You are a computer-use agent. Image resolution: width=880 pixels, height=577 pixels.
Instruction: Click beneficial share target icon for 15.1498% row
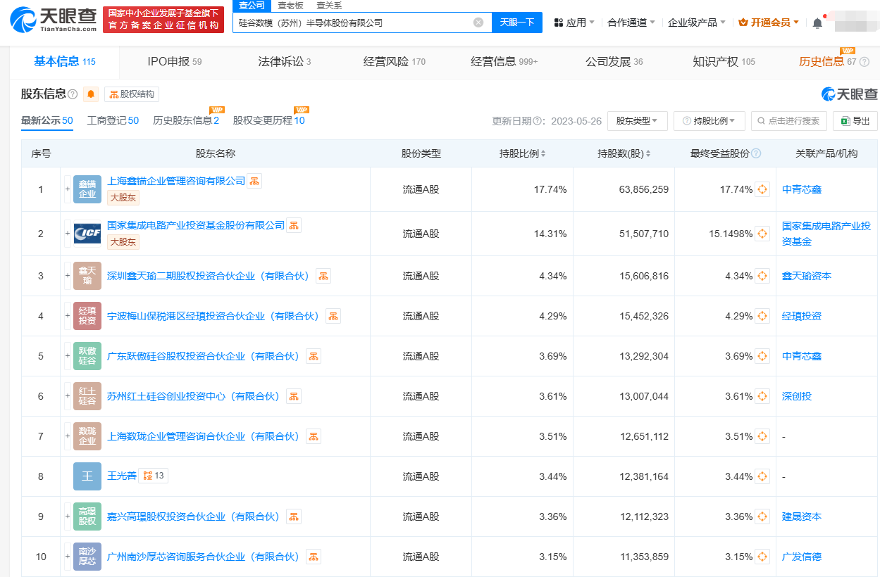click(x=762, y=234)
